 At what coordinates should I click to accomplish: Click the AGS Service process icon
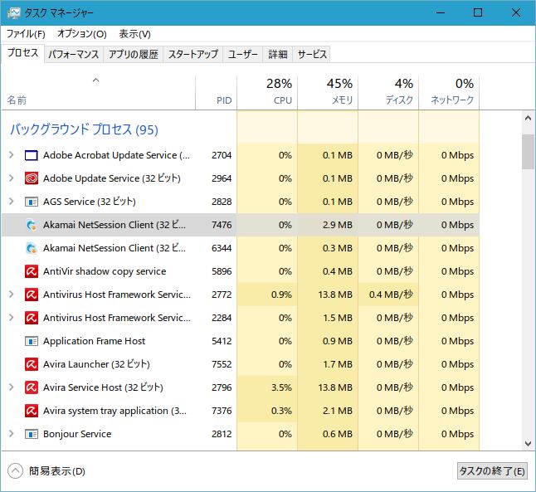[x=31, y=202]
